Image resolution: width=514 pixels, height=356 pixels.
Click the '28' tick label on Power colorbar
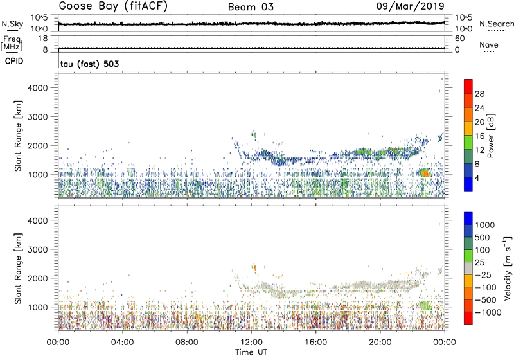pos(479,94)
